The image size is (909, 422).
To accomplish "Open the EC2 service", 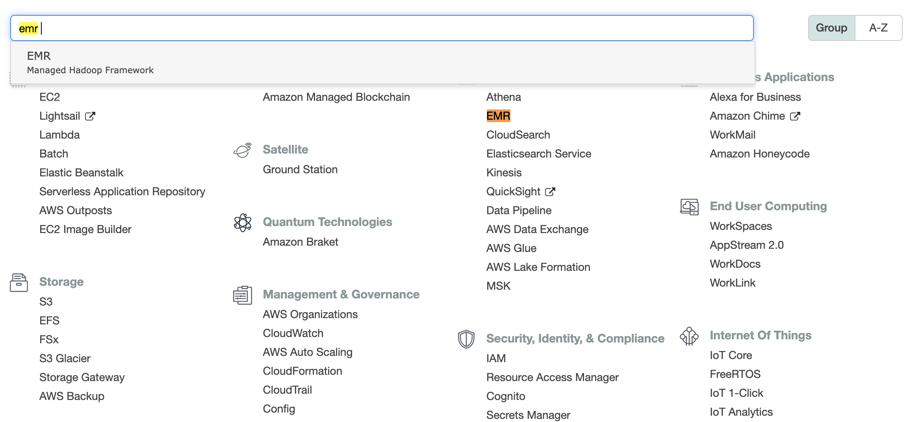I will pos(50,97).
